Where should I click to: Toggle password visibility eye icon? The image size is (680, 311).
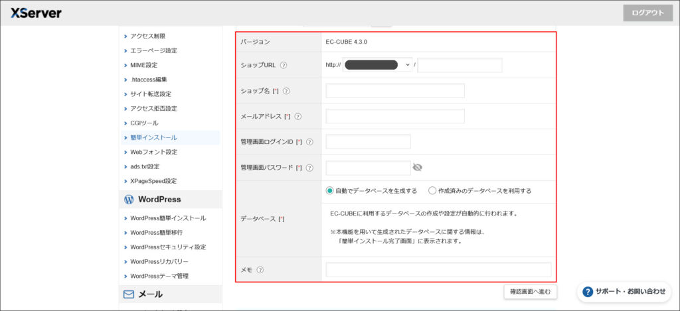point(418,168)
